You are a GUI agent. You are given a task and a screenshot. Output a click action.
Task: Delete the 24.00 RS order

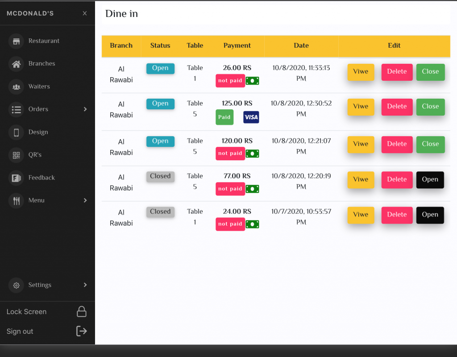[397, 215]
